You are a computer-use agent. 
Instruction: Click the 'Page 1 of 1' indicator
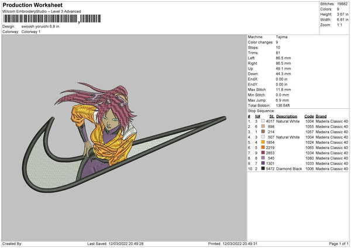click(339, 243)
